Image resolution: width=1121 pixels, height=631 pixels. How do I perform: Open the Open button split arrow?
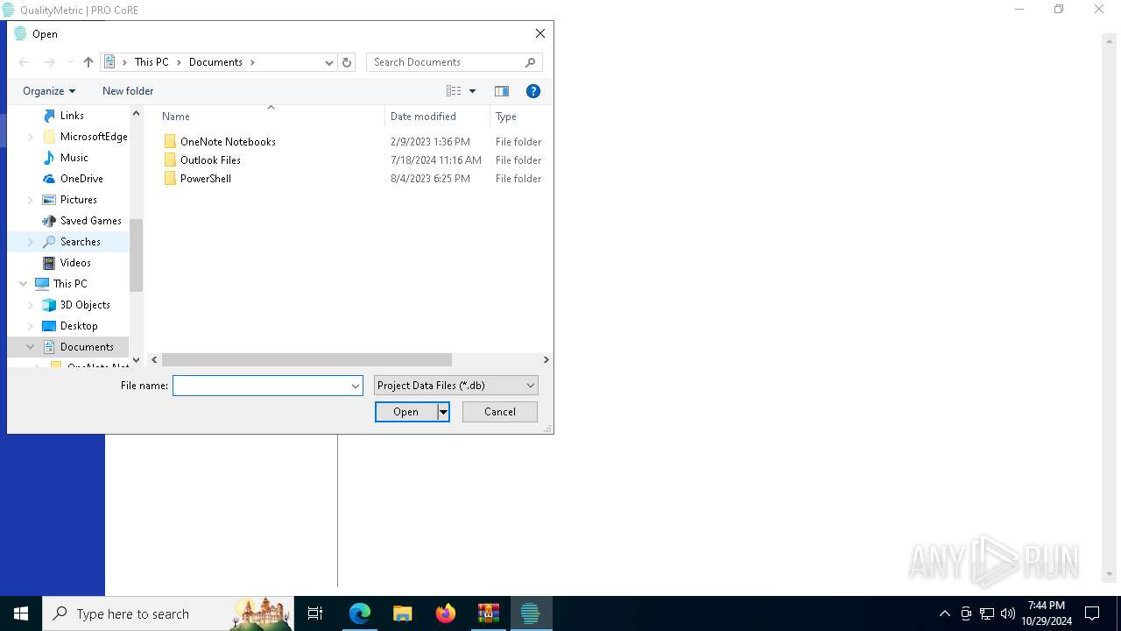pos(443,412)
